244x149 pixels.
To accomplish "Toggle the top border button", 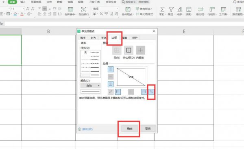I will click(111, 69).
